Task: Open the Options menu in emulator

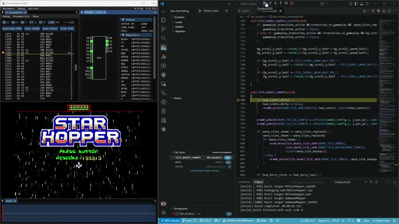Action: 33,8
